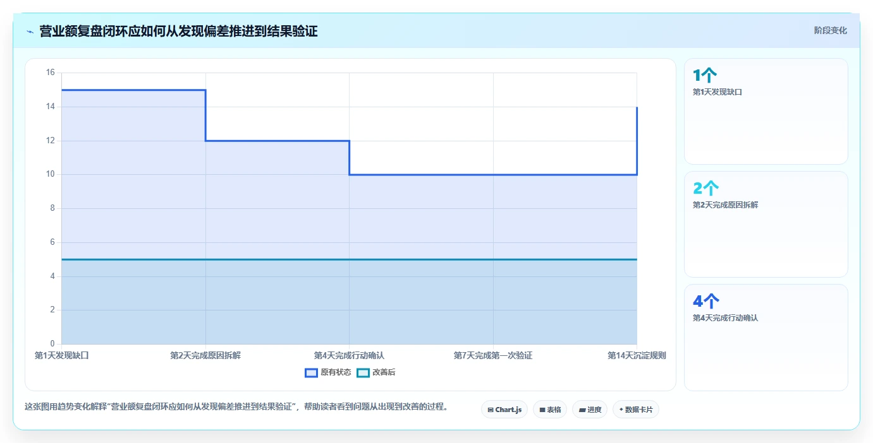Screen dimensions: 873x443
Task: Click x-axis label 第1天发现缺口
Action: coord(62,355)
